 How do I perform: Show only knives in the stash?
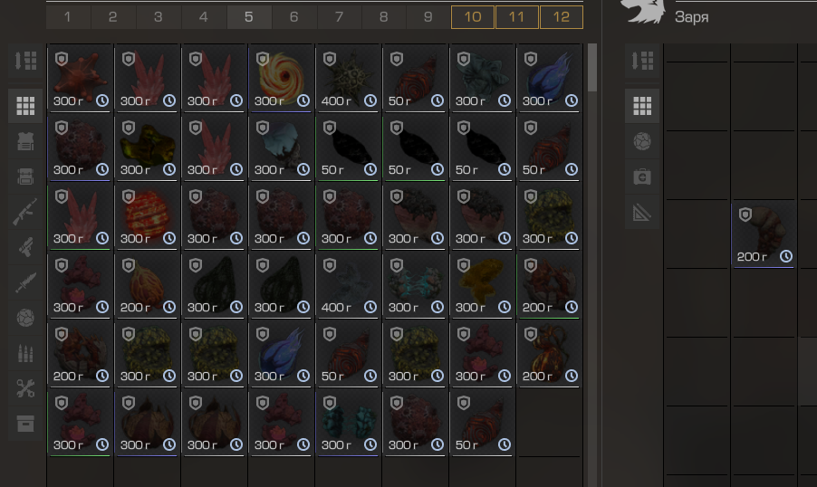coord(25,282)
